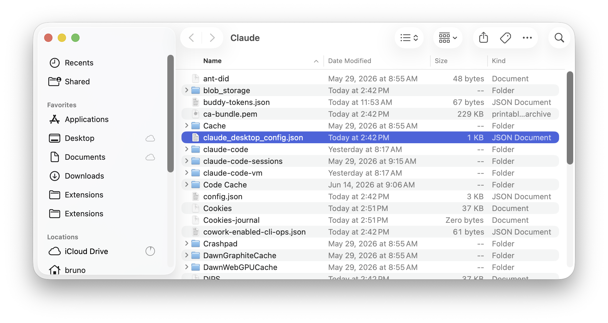This screenshot has width=608, height=323.
Task: Click the config.json document icon
Action: click(x=196, y=196)
